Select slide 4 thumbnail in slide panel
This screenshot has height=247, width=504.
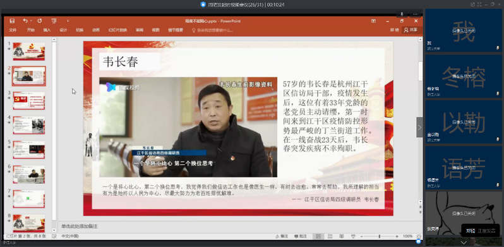pyautogui.click(x=29, y=125)
